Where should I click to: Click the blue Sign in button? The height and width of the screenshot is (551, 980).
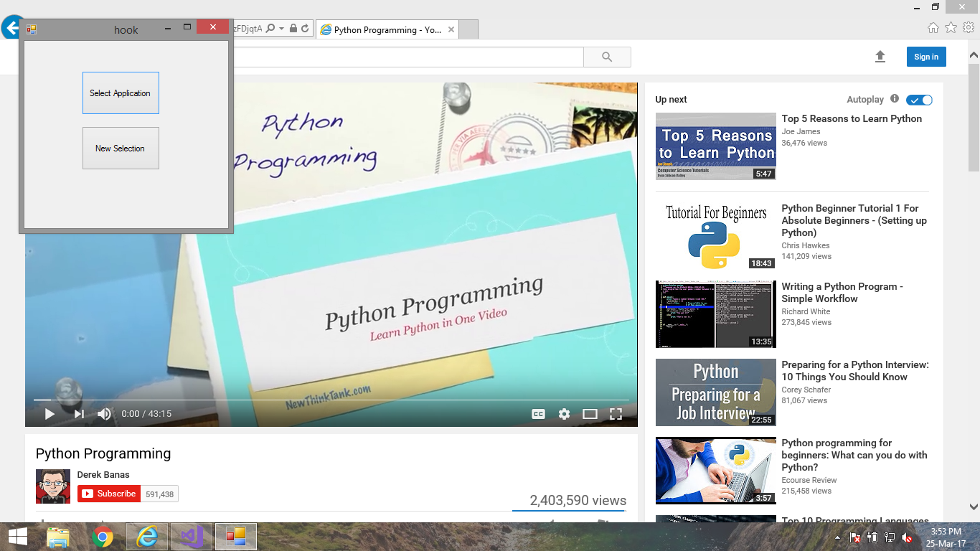pos(926,57)
